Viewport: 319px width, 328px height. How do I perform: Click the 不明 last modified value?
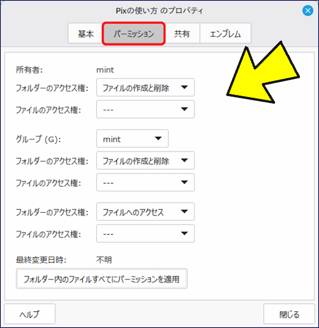pyautogui.click(x=104, y=260)
